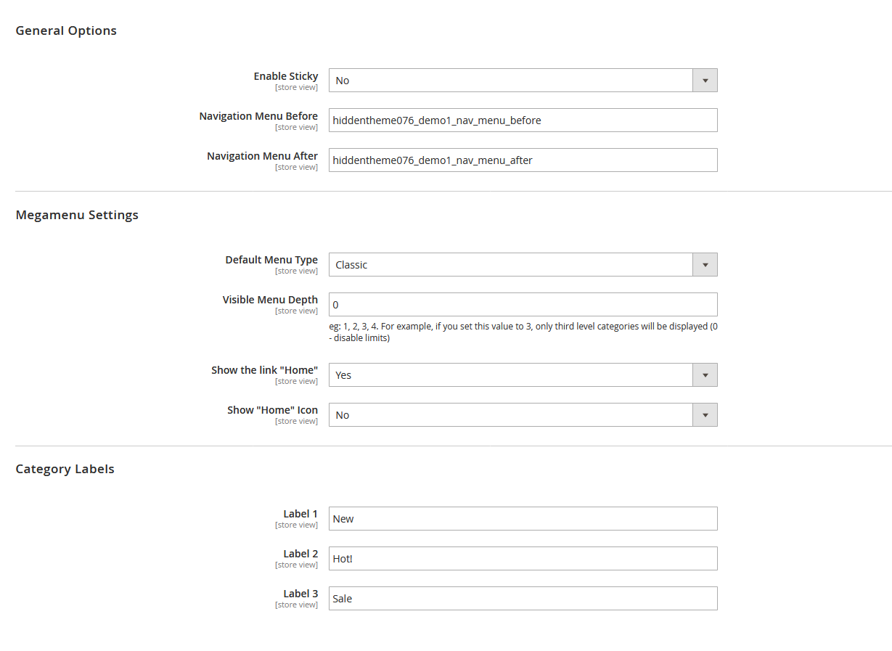Click the Label 2 field containing Hot!
The width and height of the screenshot is (892, 651).
tap(523, 558)
